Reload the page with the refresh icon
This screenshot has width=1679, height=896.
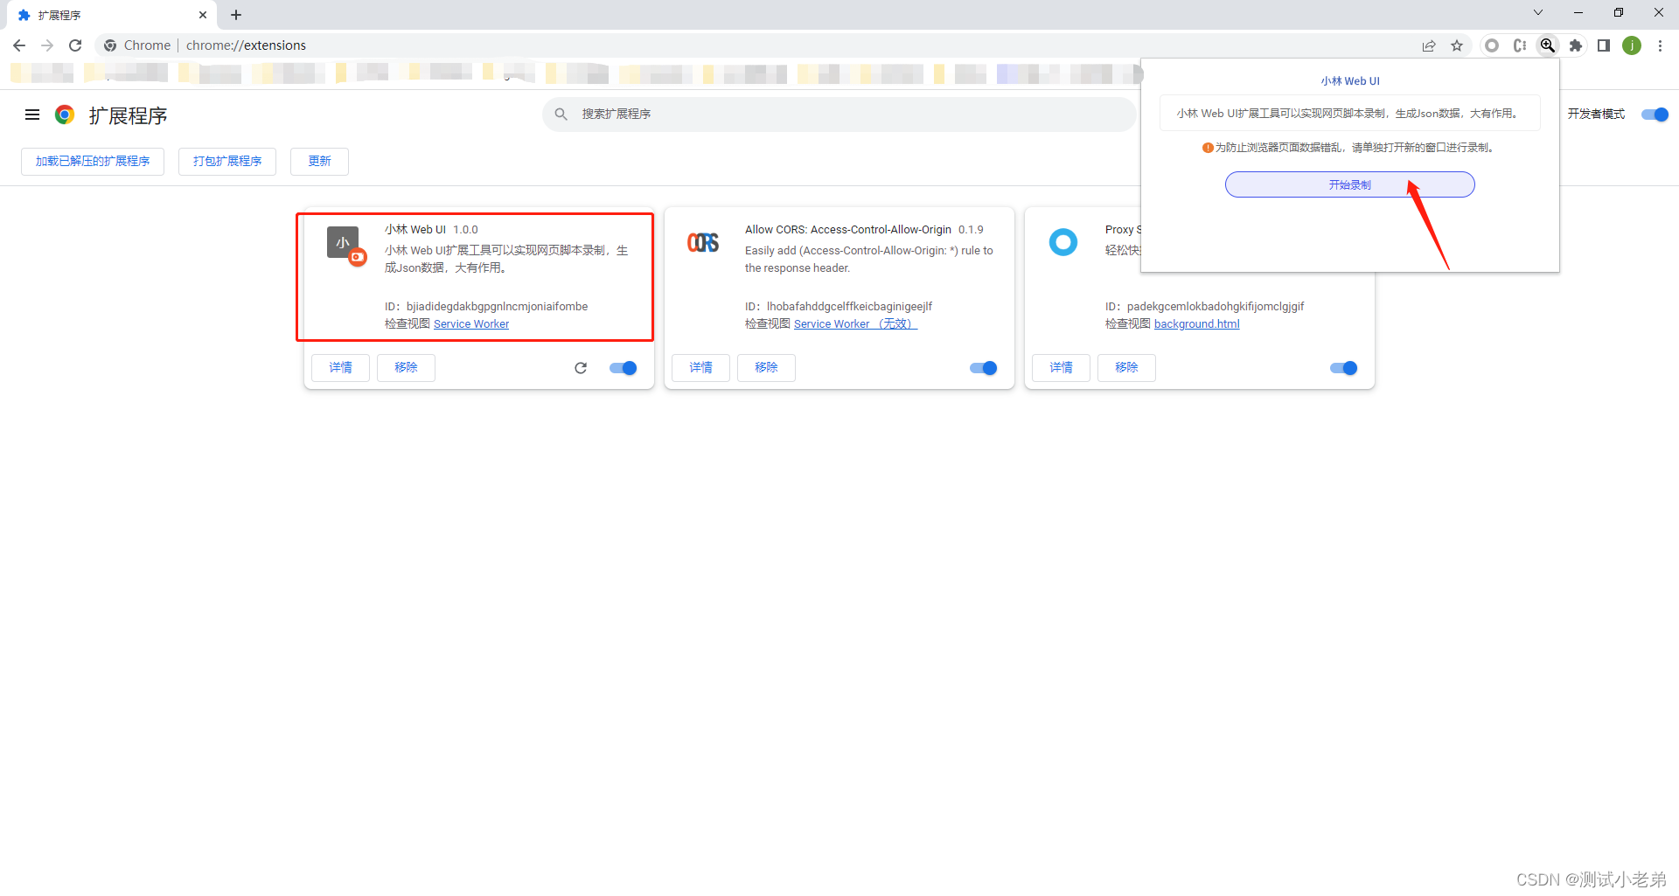[75, 45]
